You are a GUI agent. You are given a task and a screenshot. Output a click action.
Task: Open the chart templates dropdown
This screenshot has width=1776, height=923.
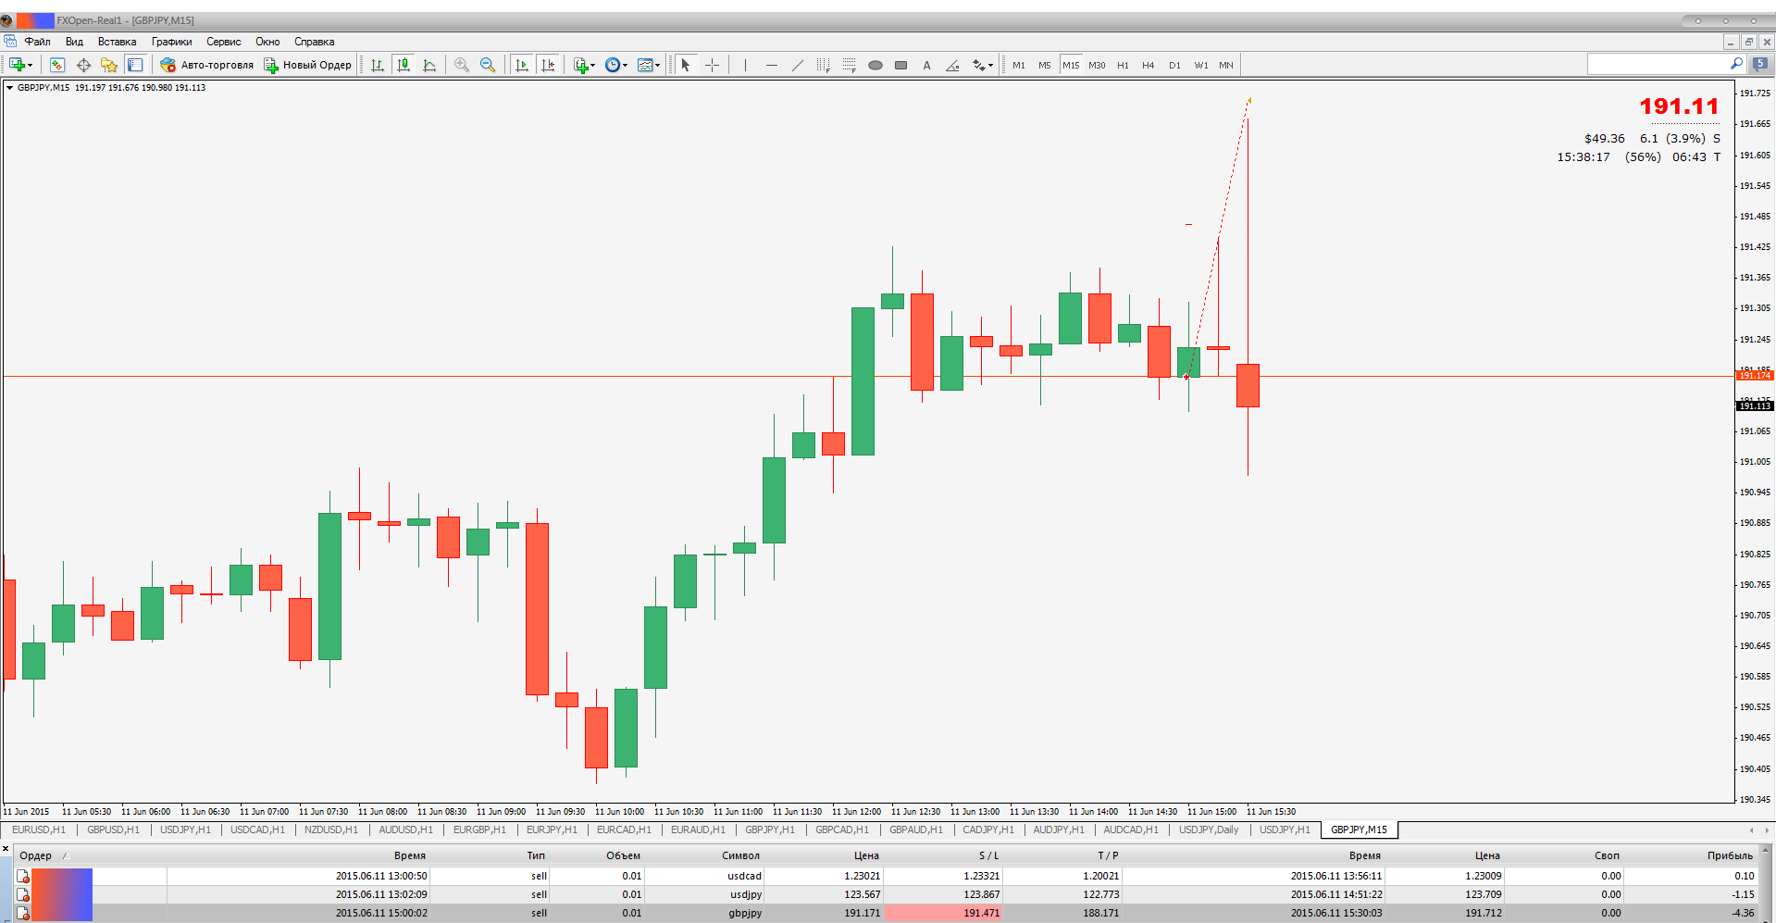(x=649, y=65)
